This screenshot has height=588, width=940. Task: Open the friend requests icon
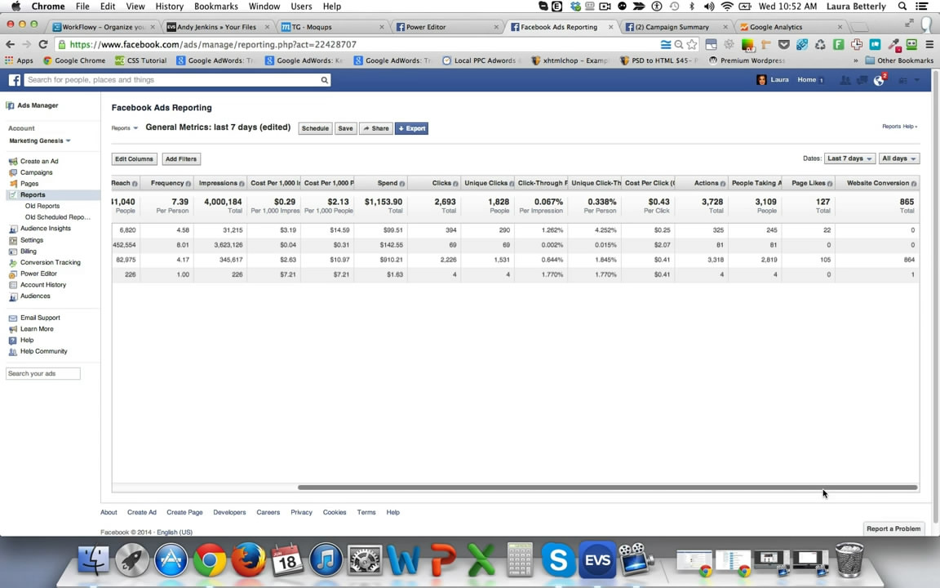coord(845,80)
